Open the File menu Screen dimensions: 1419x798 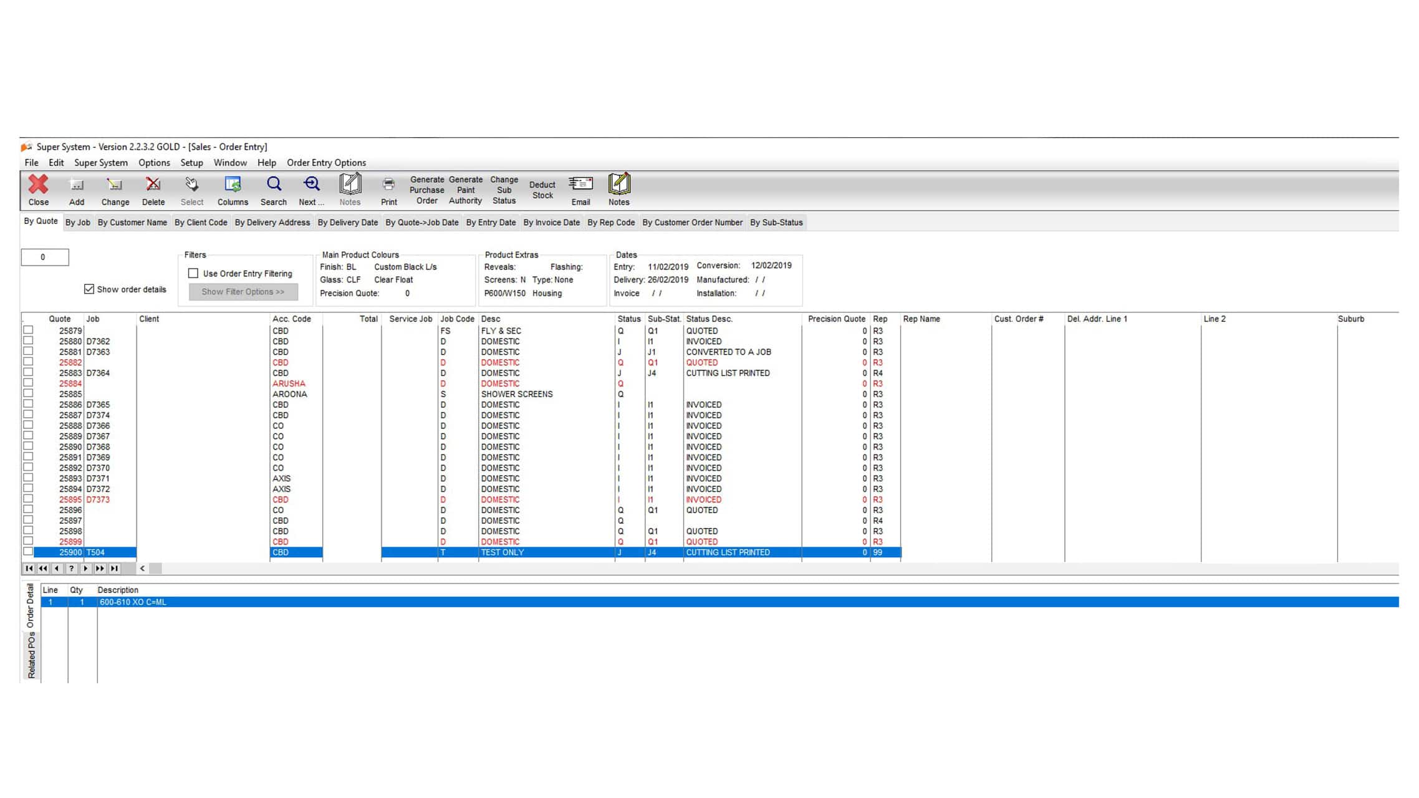tap(31, 163)
